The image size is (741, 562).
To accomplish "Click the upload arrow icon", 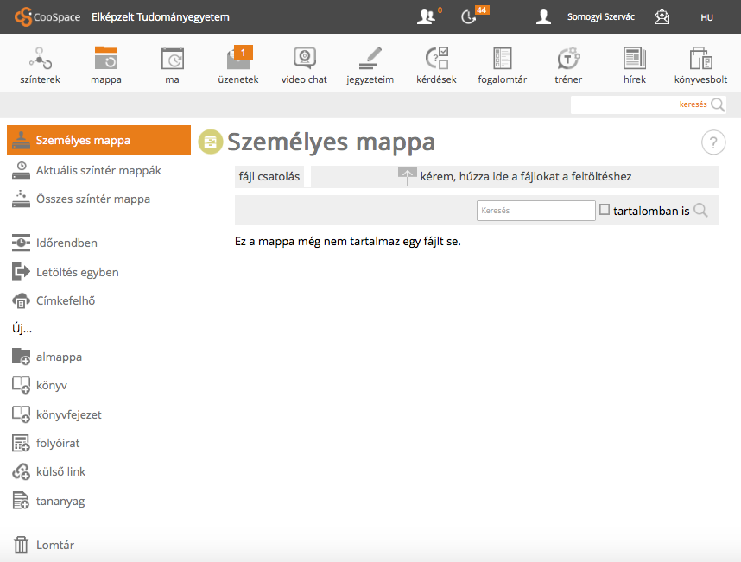I will [407, 176].
